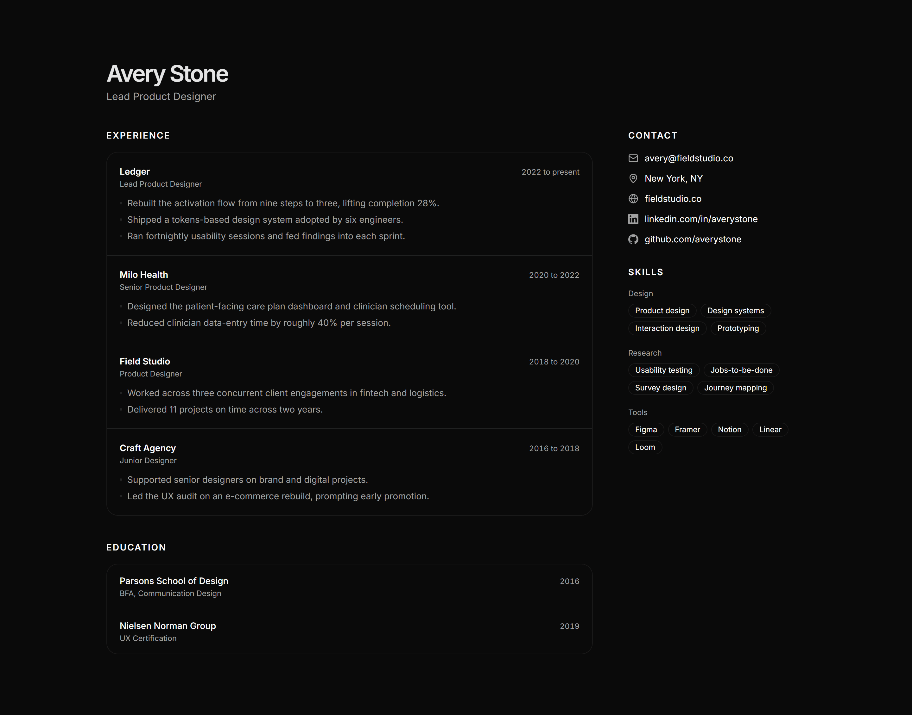Viewport: 912px width, 715px height.
Task: Click the CONTACT section heading
Action: (x=652, y=136)
